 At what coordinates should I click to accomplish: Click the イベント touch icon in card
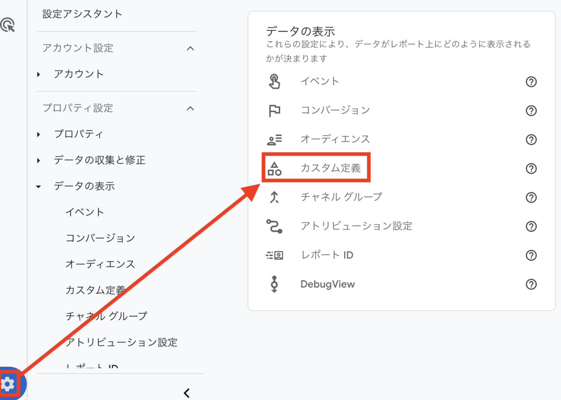274,82
